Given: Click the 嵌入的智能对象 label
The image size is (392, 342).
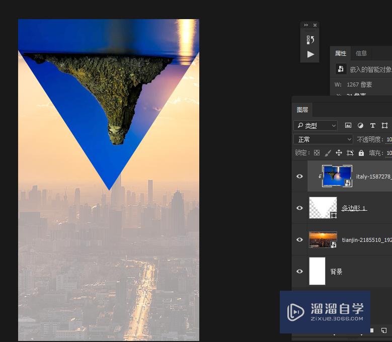Looking at the screenshot, I should pos(370,69).
